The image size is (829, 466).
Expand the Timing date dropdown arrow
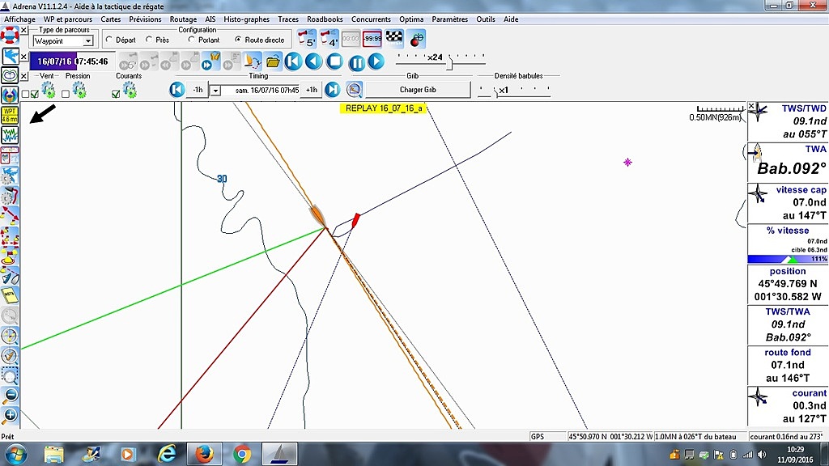(215, 91)
